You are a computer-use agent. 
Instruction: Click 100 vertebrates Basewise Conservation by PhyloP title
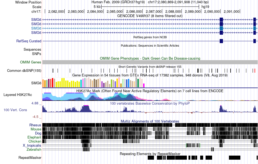150,104
